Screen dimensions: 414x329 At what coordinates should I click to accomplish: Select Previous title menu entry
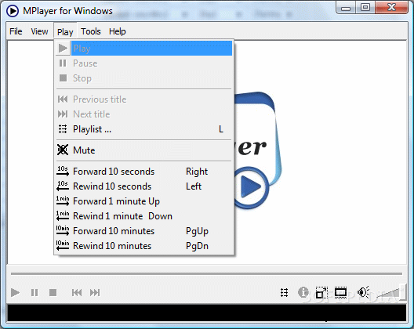(144, 99)
